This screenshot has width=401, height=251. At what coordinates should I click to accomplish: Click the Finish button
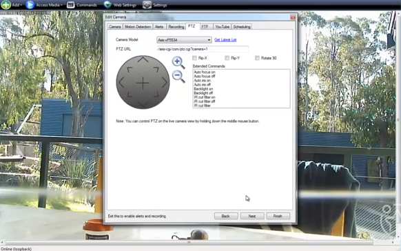pyautogui.click(x=278, y=217)
